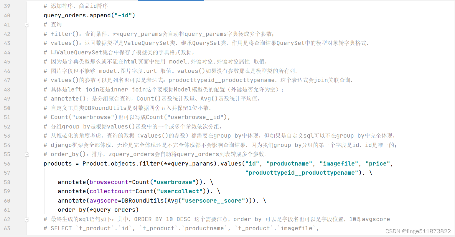Click the comment "# 添加排序, 商品id降序"
455x237 pixels.
pos(76,6)
